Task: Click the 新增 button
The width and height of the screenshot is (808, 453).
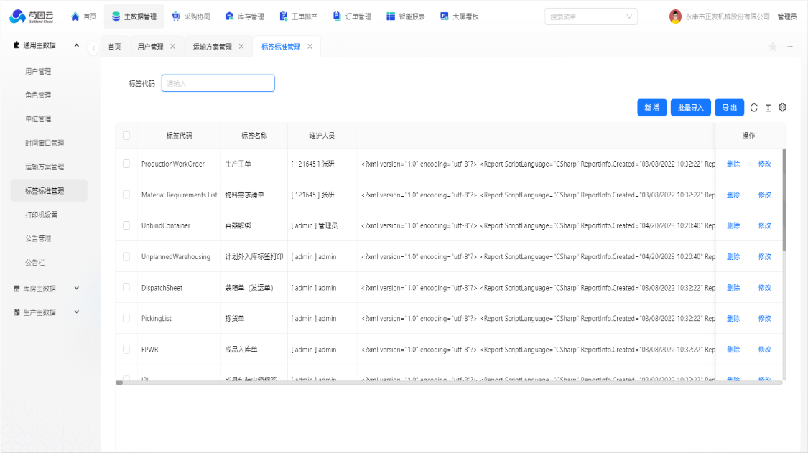Action: point(652,107)
